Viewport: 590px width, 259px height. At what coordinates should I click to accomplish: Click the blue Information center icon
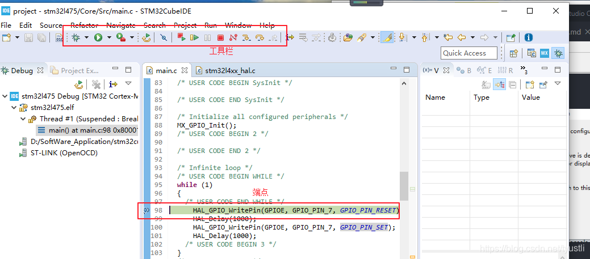[529, 37]
